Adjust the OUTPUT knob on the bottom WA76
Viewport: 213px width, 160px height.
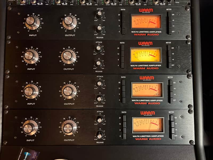point(69,127)
